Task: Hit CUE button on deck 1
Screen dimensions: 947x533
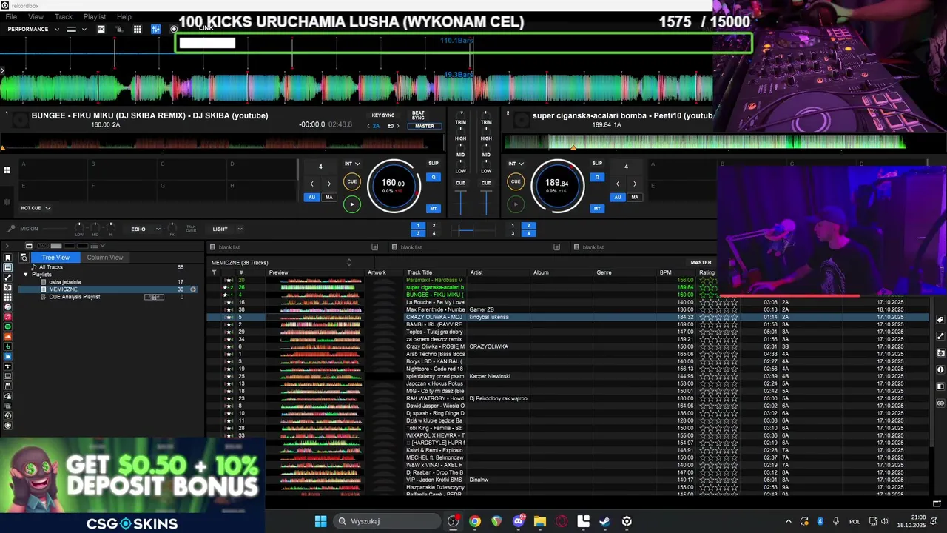Action: [x=352, y=181]
